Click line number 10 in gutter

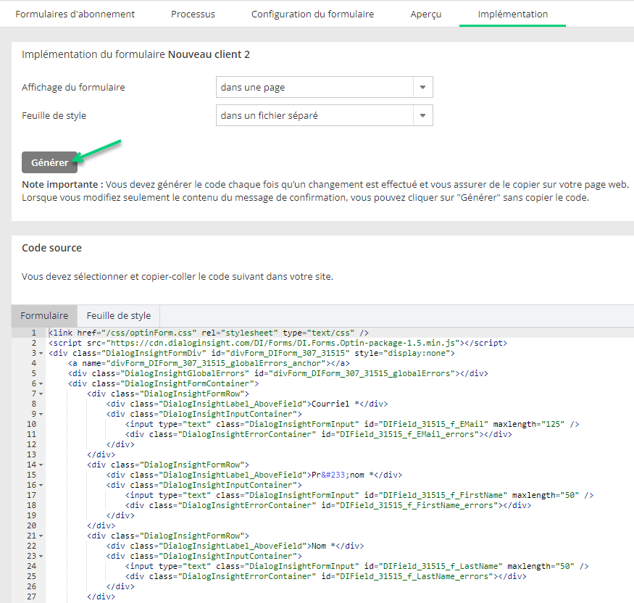pos(32,424)
